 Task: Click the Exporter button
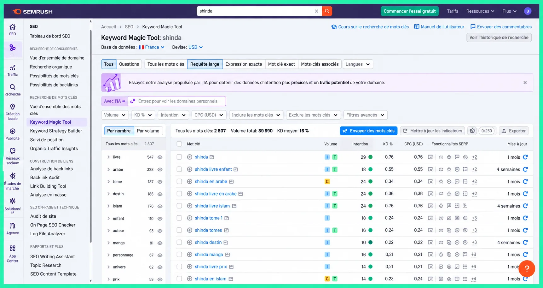[514, 131]
